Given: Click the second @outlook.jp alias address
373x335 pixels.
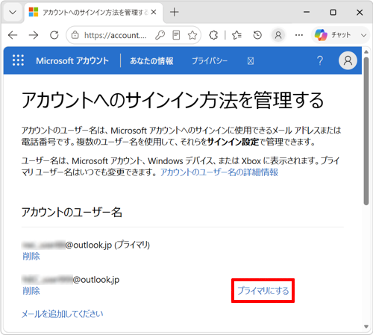Looking at the screenshot, I should click(70, 280).
